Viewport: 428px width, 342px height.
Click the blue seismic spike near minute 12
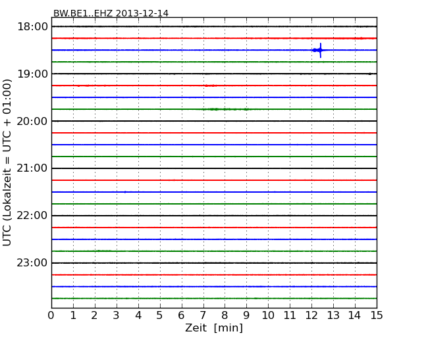320,50
